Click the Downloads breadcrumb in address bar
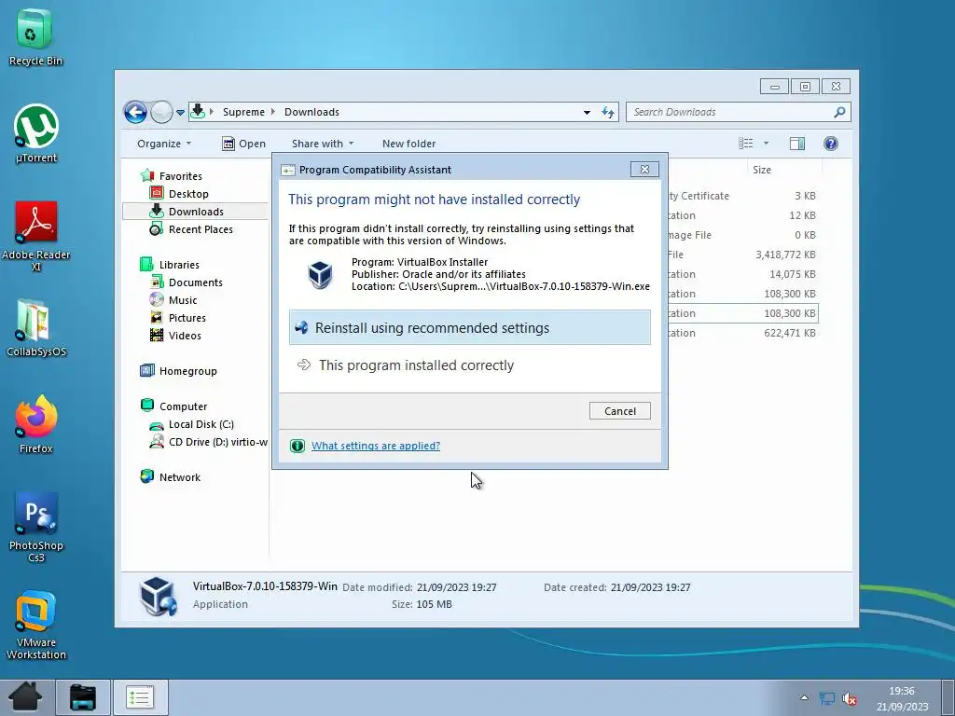This screenshot has height=716, width=955. click(x=311, y=112)
